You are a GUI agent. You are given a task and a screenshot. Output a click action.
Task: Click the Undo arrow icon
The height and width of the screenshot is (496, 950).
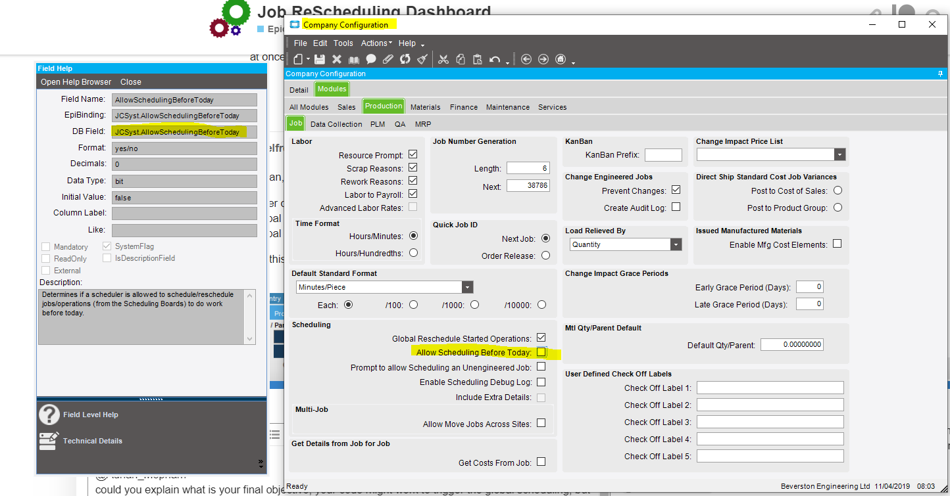(495, 59)
